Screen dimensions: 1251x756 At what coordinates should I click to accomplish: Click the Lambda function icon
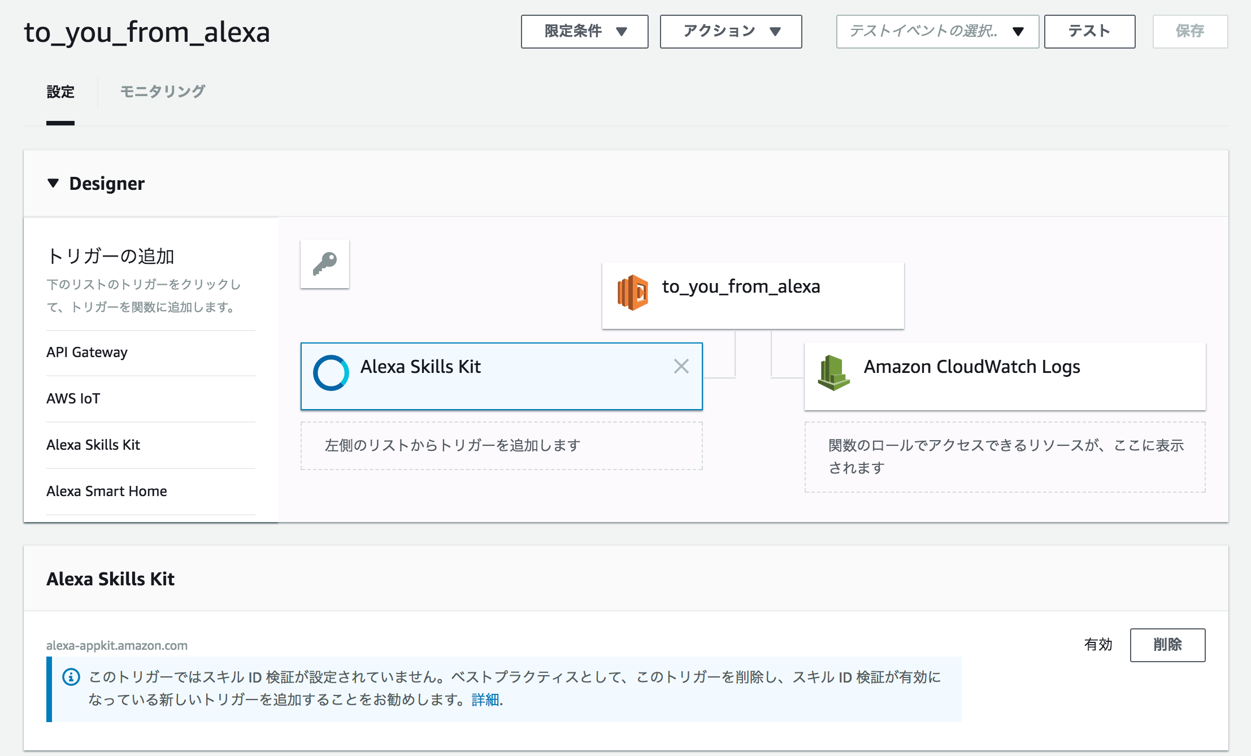point(633,293)
